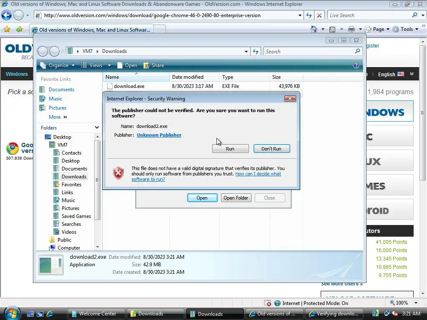Click IE address bar URL
The height and width of the screenshot is (320, 427).
pos(153,15)
